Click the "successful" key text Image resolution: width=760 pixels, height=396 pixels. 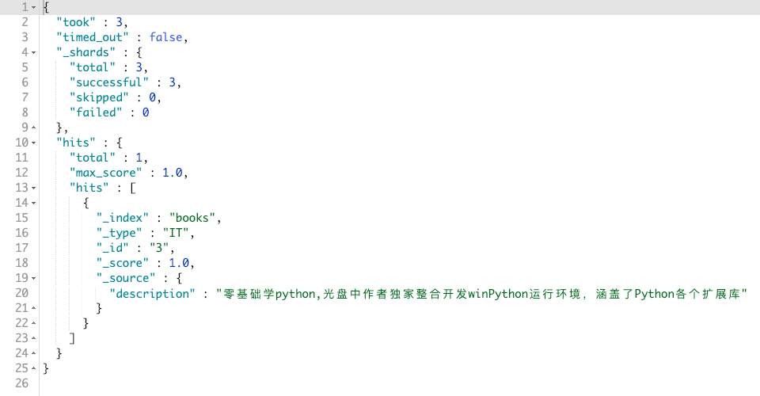(109, 82)
